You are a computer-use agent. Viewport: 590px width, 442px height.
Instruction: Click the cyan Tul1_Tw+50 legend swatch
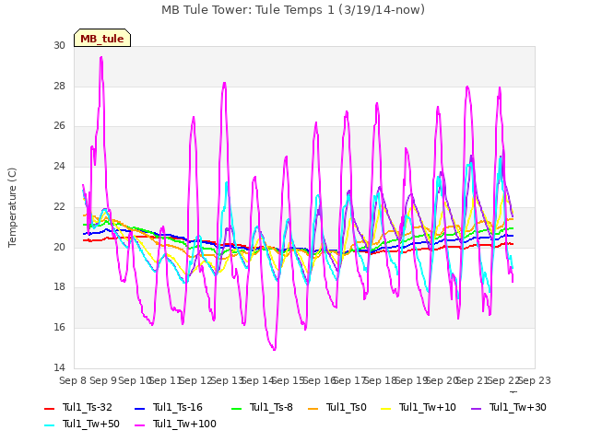[x=50, y=425]
